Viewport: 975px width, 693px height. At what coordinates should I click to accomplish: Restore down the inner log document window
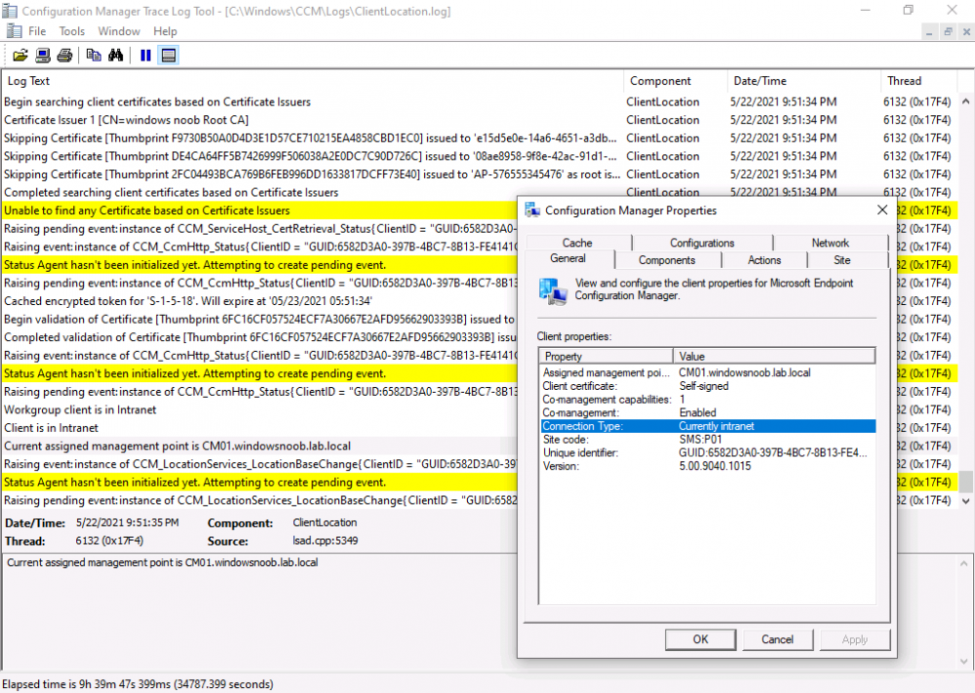948,32
